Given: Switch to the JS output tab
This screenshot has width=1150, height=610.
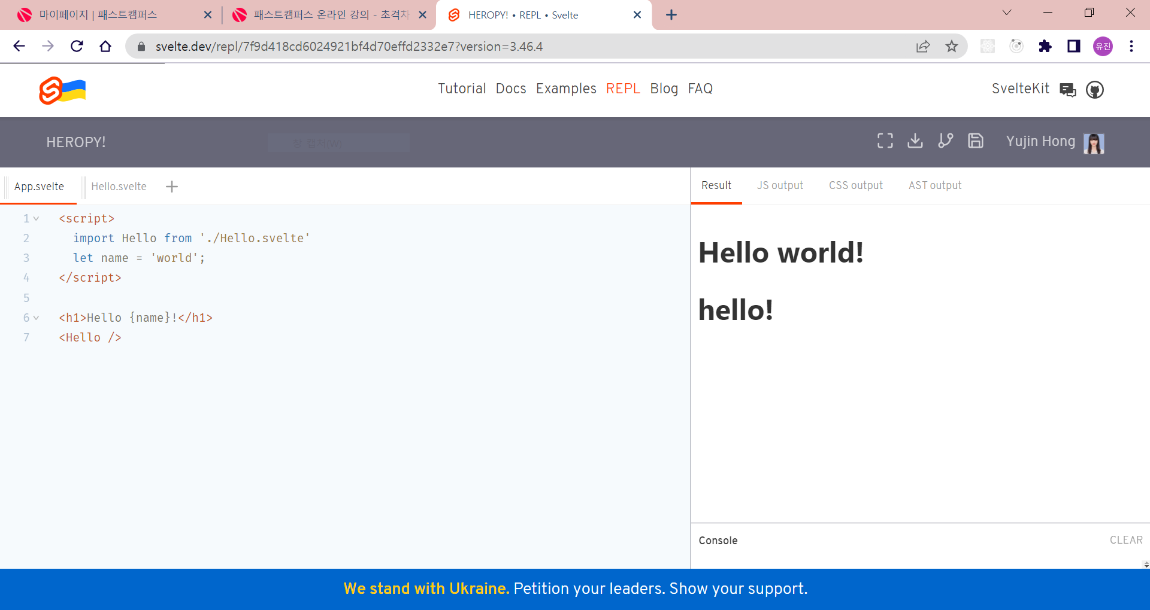Looking at the screenshot, I should pos(780,185).
